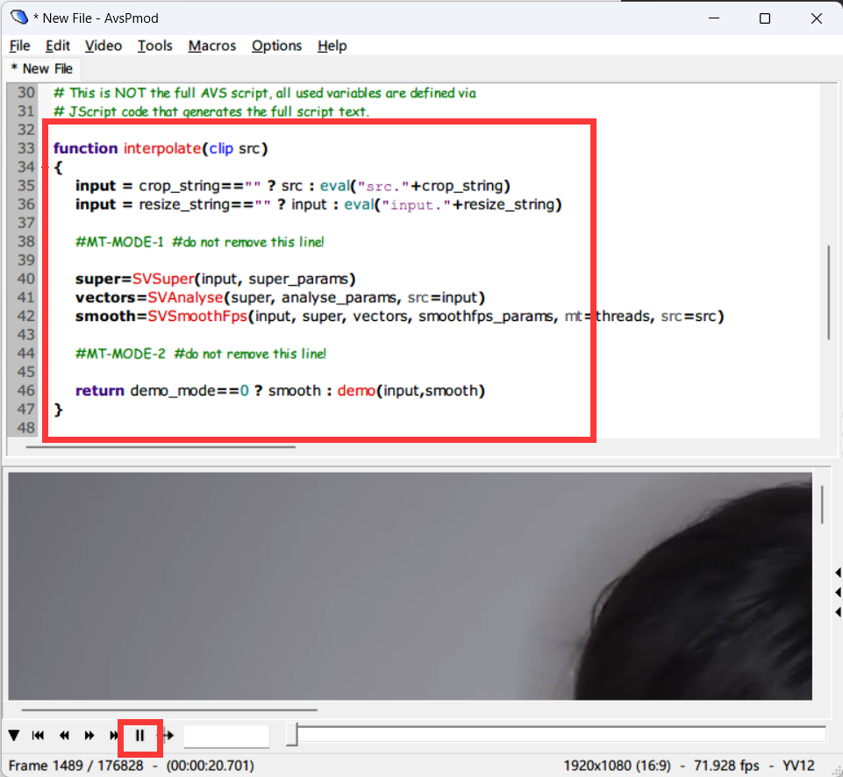Click the comment on line 30
This screenshot has height=777, width=843.
click(x=265, y=93)
